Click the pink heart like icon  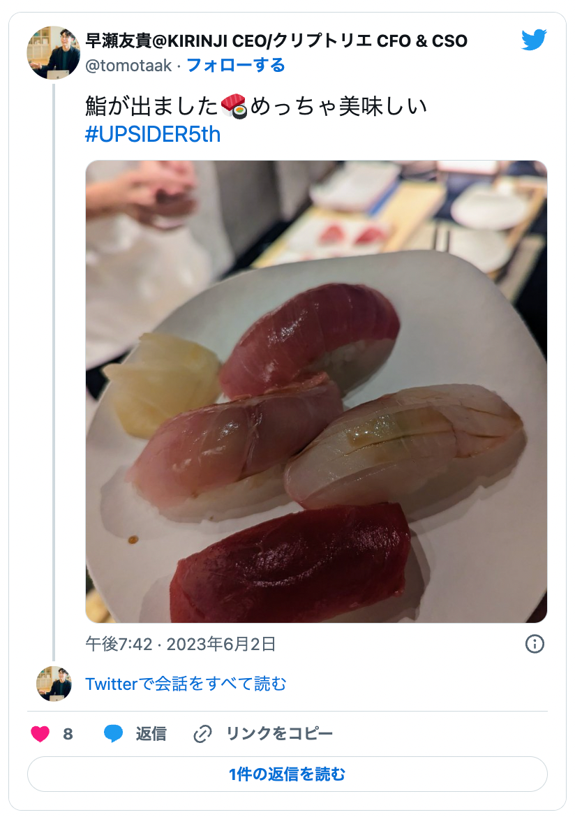(x=40, y=734)
